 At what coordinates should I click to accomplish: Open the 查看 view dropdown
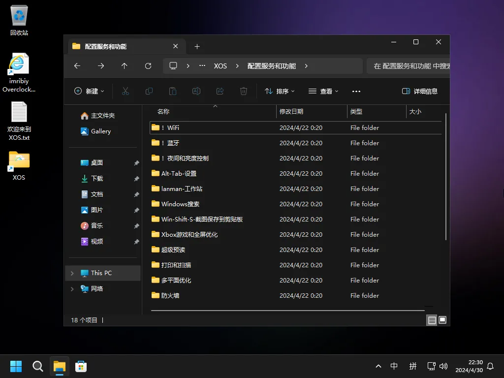(323, 91)
